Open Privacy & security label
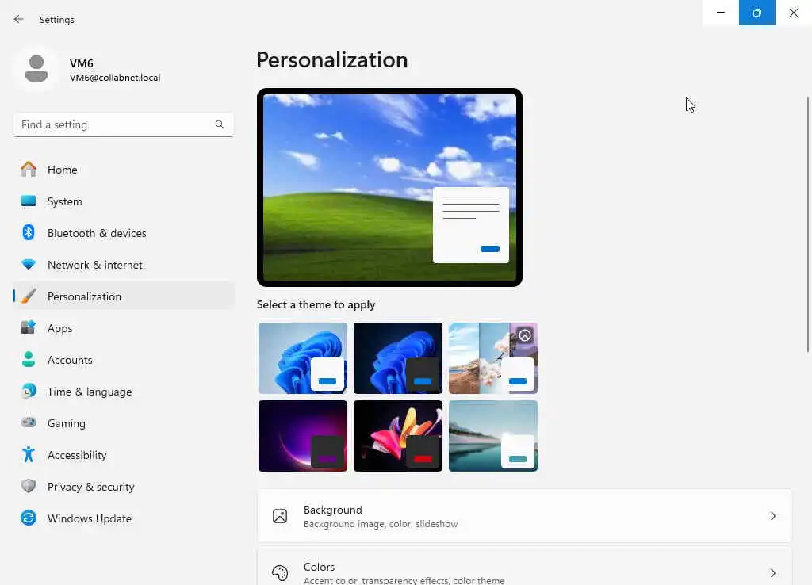This screenshot has height=585, width=812. point(90,487)
